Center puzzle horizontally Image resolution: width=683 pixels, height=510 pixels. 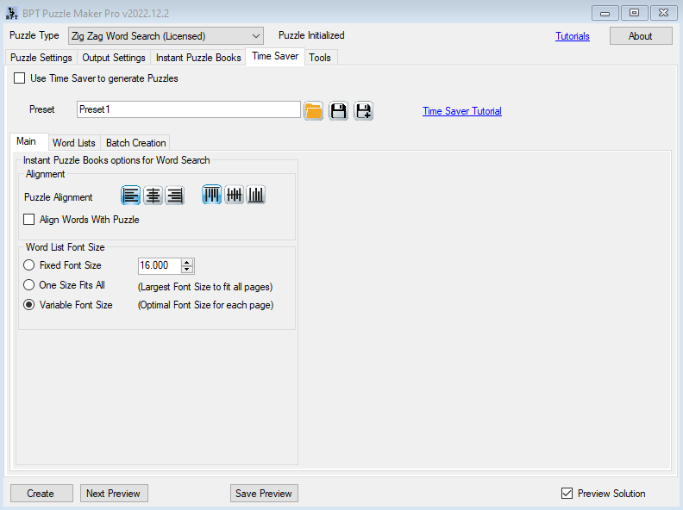(x=153, y=196)
